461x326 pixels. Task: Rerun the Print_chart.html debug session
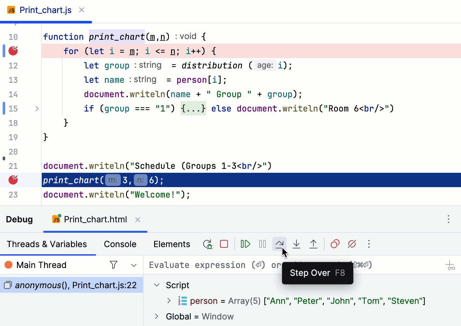point(207,244)
